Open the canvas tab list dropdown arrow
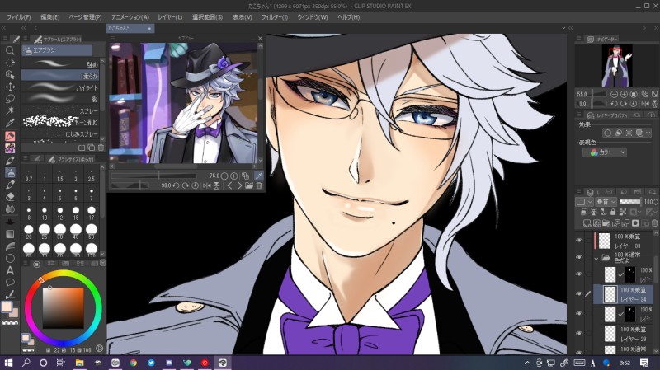Screen dimensions: 660x370 coord(563,28)
